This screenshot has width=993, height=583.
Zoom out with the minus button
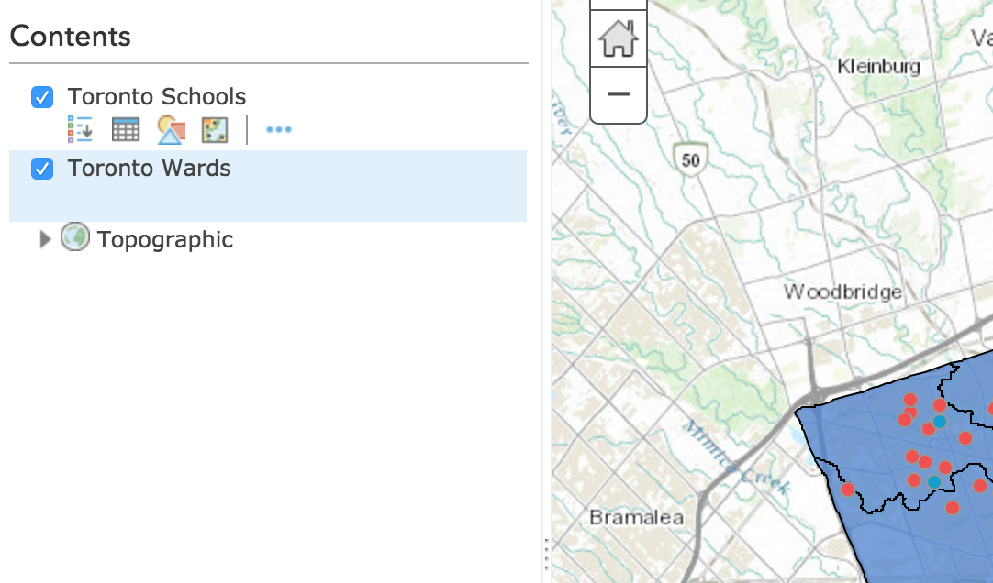coord(618,93)
